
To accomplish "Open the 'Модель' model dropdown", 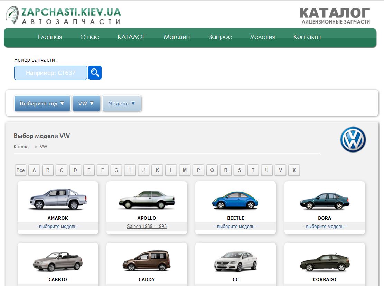I will [122, 103].
